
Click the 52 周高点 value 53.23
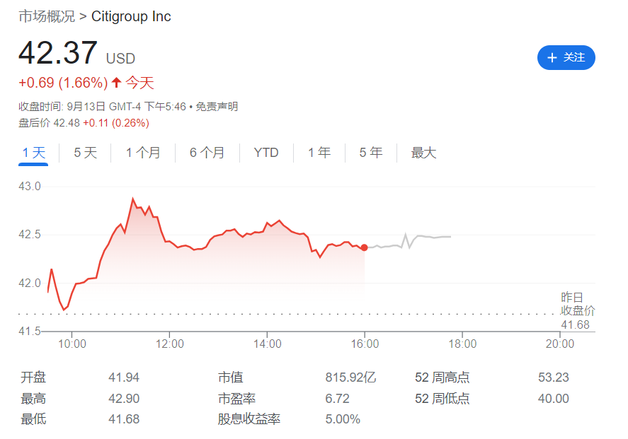pos(553,377)
